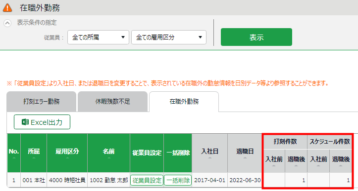Click the Excel出力 button
Image resolution: width=358 pixels, height=191 pixels.
42,122
